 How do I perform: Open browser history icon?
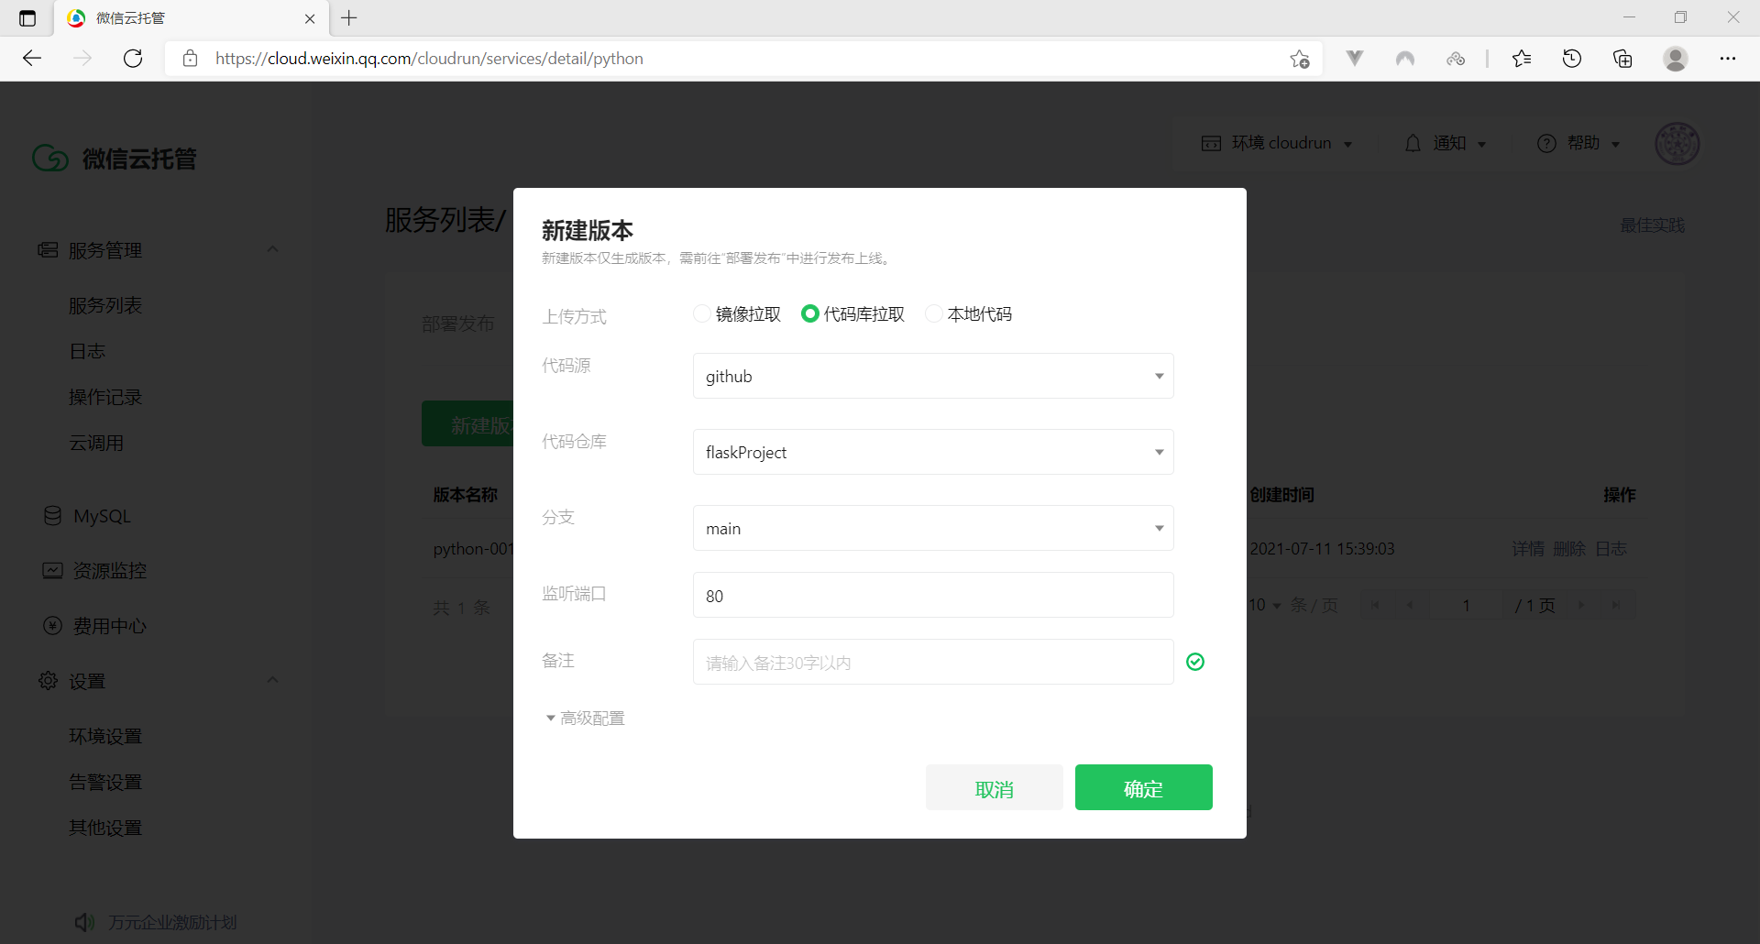(x=1572, y=59)
